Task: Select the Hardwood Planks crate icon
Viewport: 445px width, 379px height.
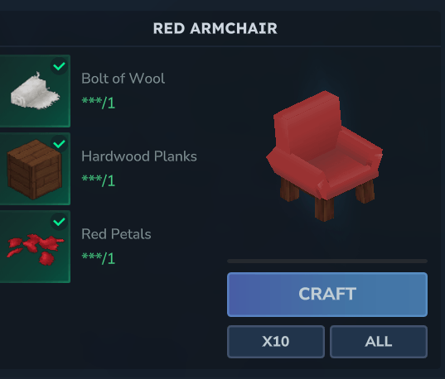Action: pos(35,170)
